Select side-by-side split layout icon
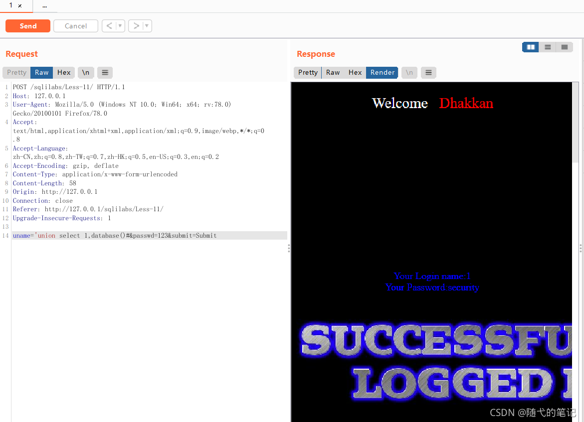The image size is (584, 422). [x=531, y=47]
